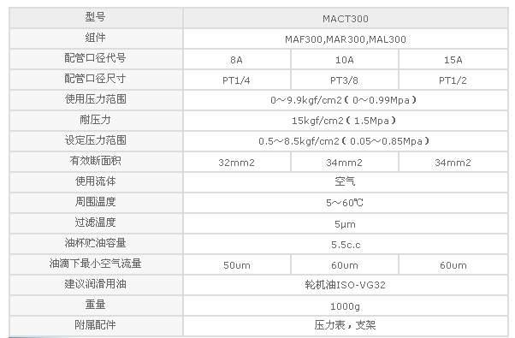
Task: Select the 0~9.9kgf/cm2 pressure range cell
Action: click(x=346, y=100)
